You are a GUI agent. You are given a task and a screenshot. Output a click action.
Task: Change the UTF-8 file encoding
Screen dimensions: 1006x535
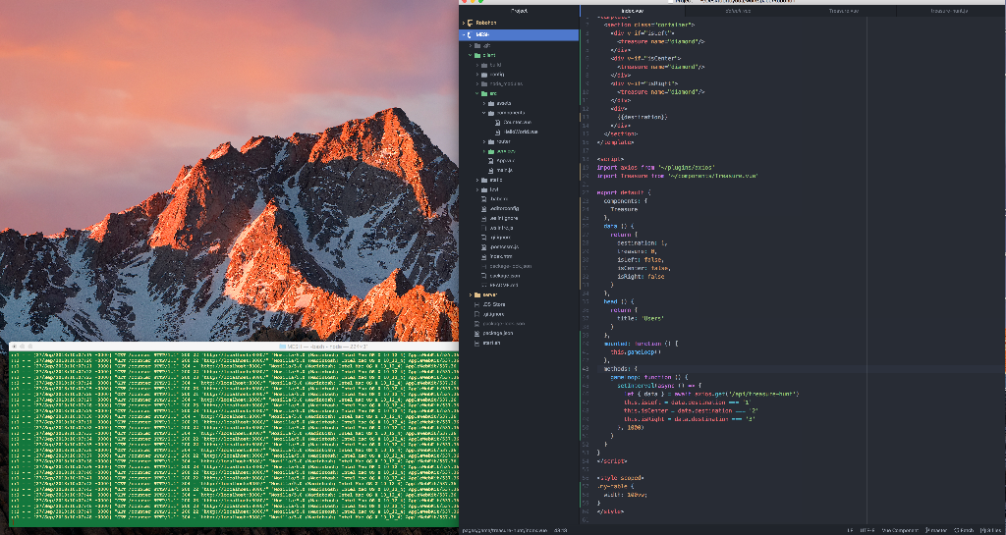click(867, 530)
